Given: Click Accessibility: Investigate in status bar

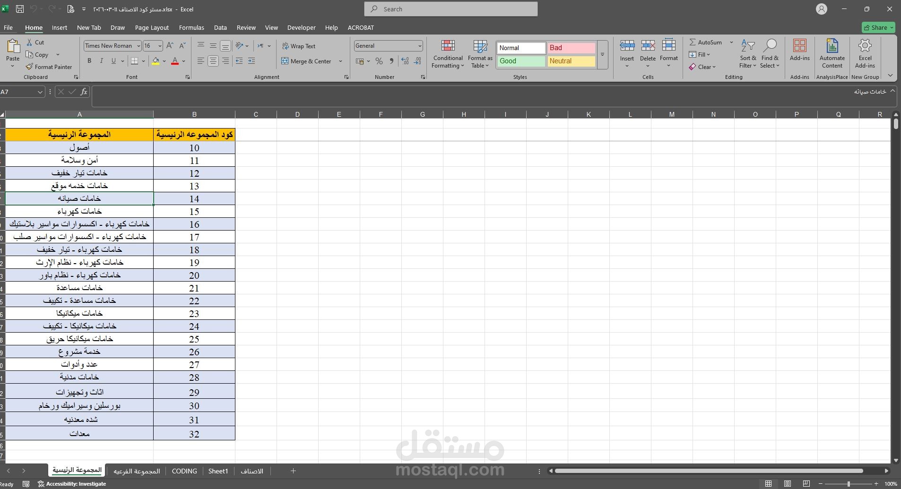Looking at the screenshot, I should 72,484.
